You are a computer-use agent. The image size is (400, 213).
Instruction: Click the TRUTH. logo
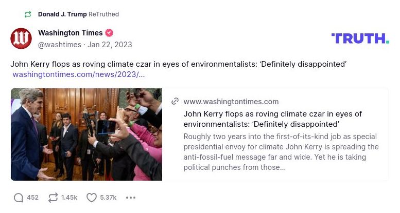coord(360,38)
